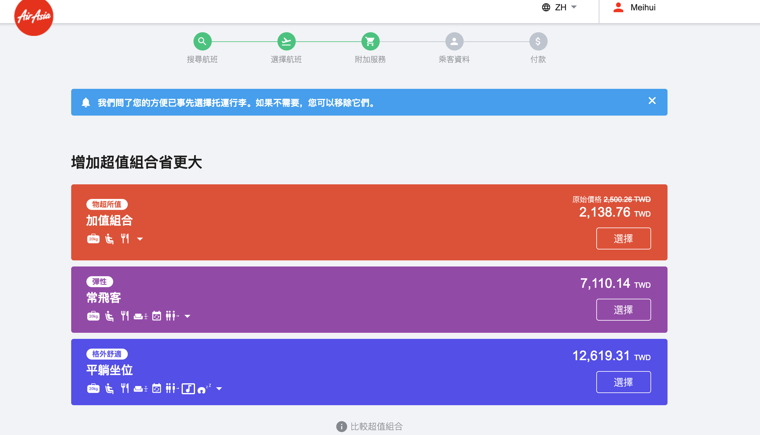Screen dimensions: 760x435
Task: Click the 7,110.14 TWD price
Action: point(615,283)
